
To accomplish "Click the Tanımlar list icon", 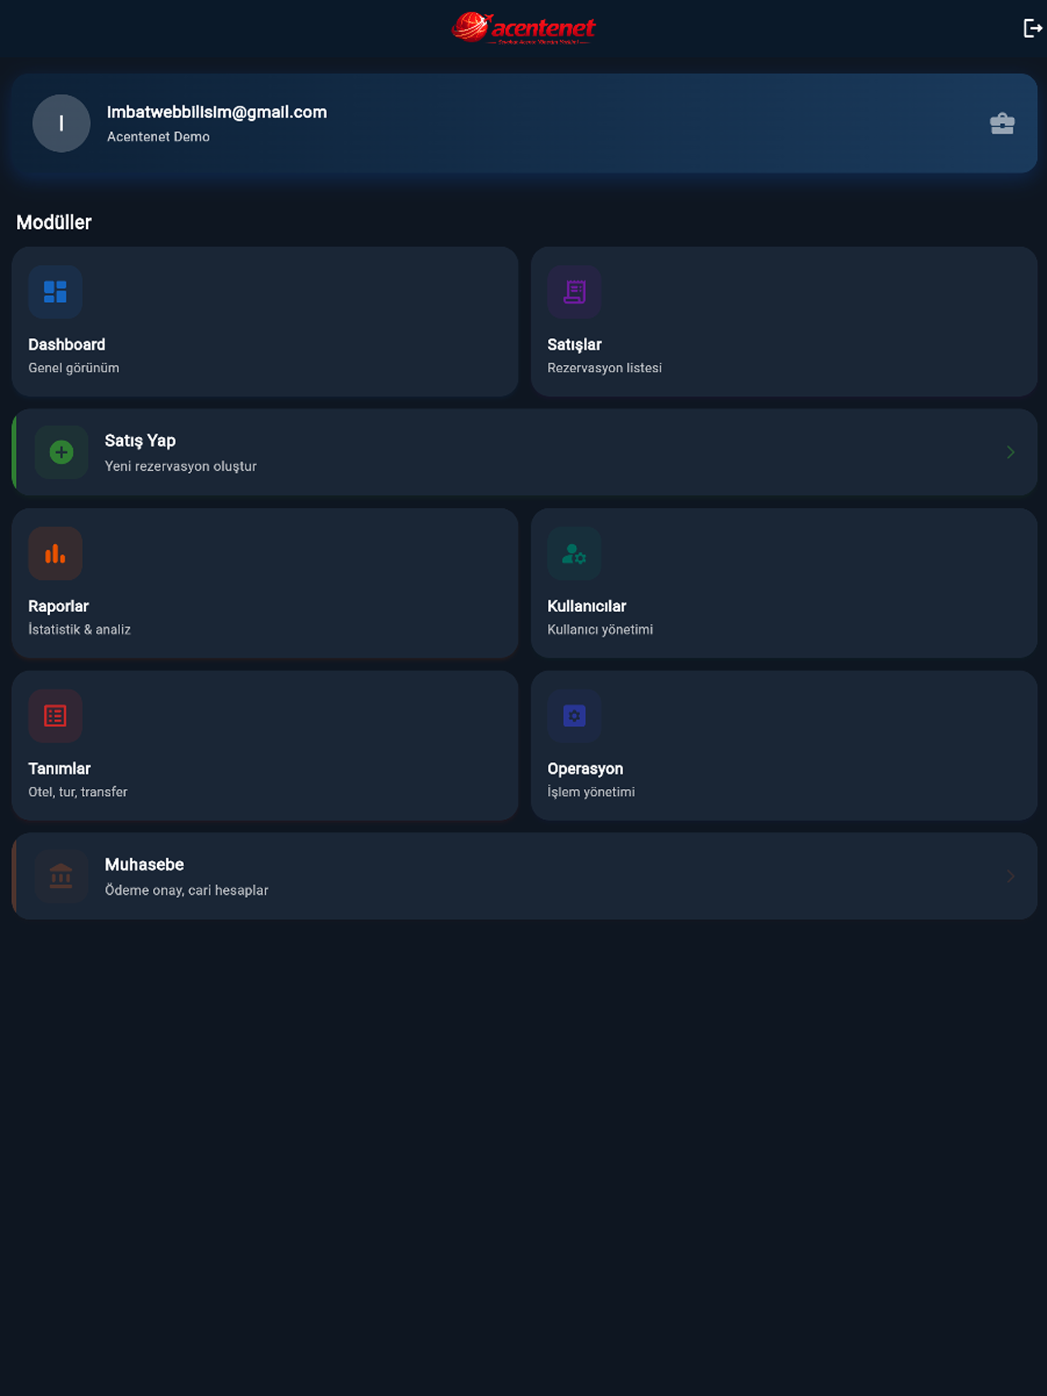I will (55, 716).
